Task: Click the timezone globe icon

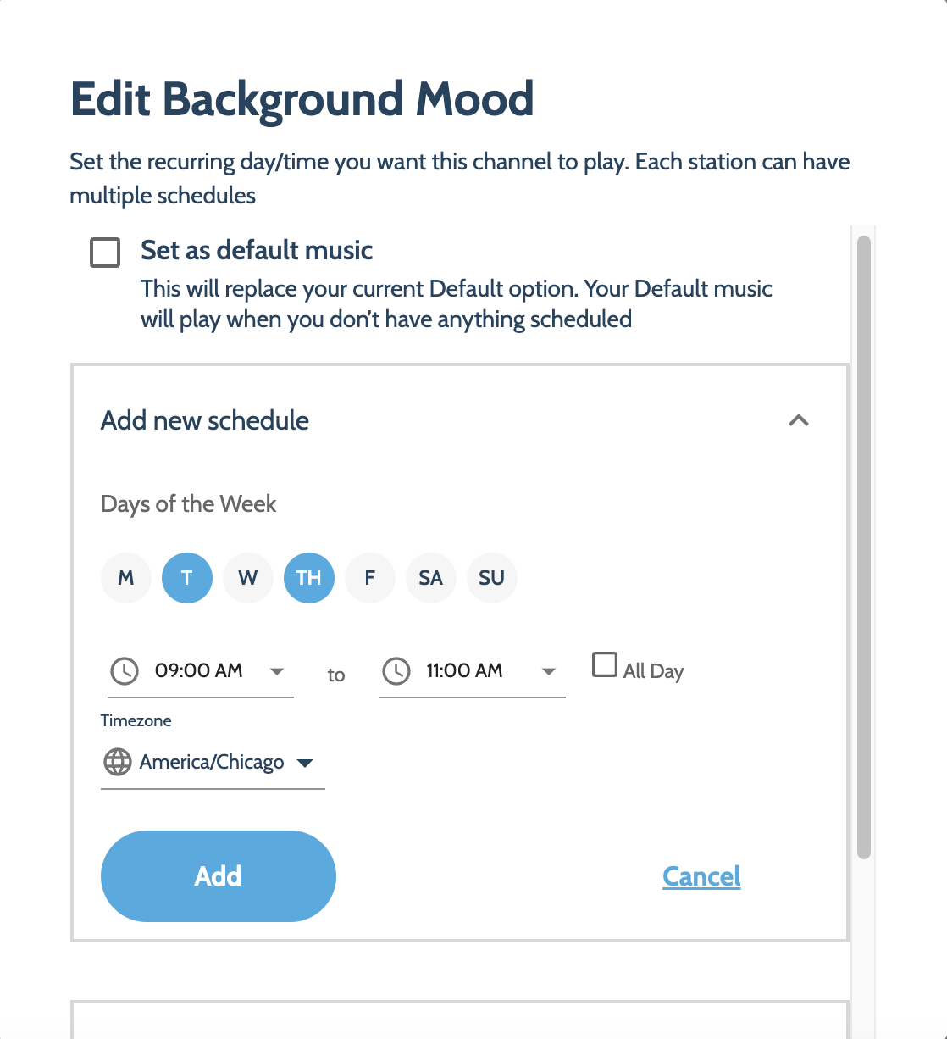Action: (118, 762)
